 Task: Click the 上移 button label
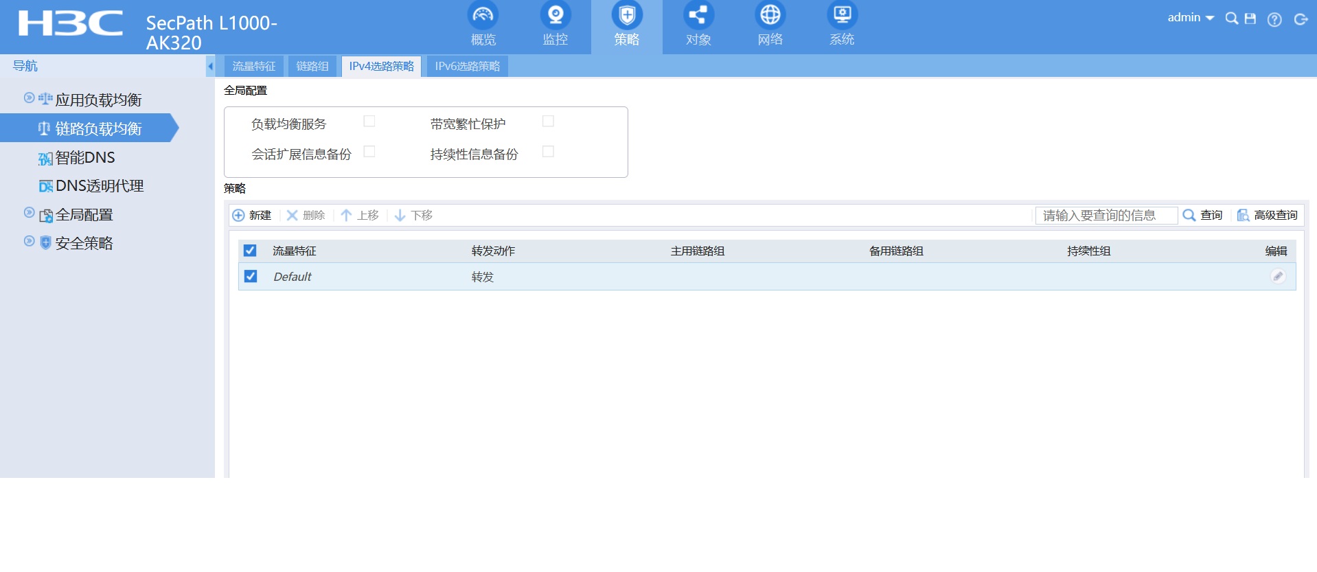click(368, 216)
